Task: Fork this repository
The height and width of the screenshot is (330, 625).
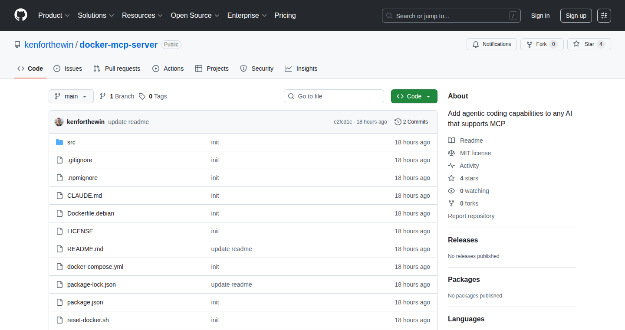Action: click(x=542, y=44)
